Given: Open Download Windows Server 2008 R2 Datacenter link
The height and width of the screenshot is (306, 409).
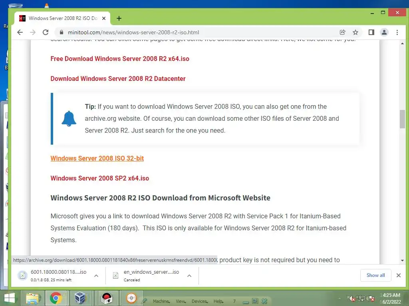Looking at the screenshot, I should pyautogui.click(x=118, y=78).
